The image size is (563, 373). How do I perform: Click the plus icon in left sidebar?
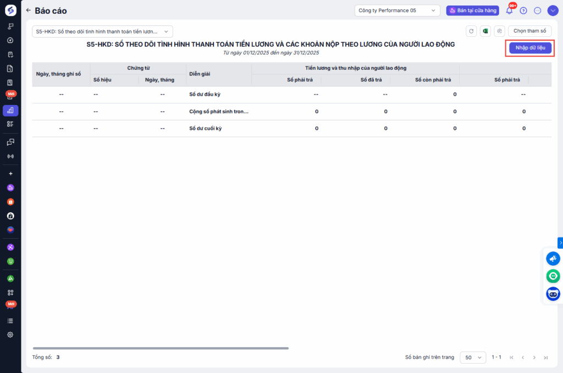10,173
